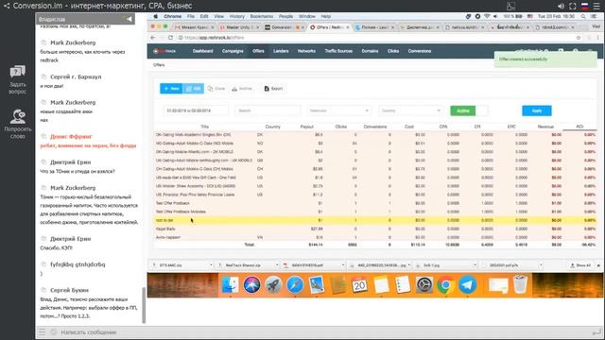Open the Conversions section
605x340 pixels.
(420, 51)
